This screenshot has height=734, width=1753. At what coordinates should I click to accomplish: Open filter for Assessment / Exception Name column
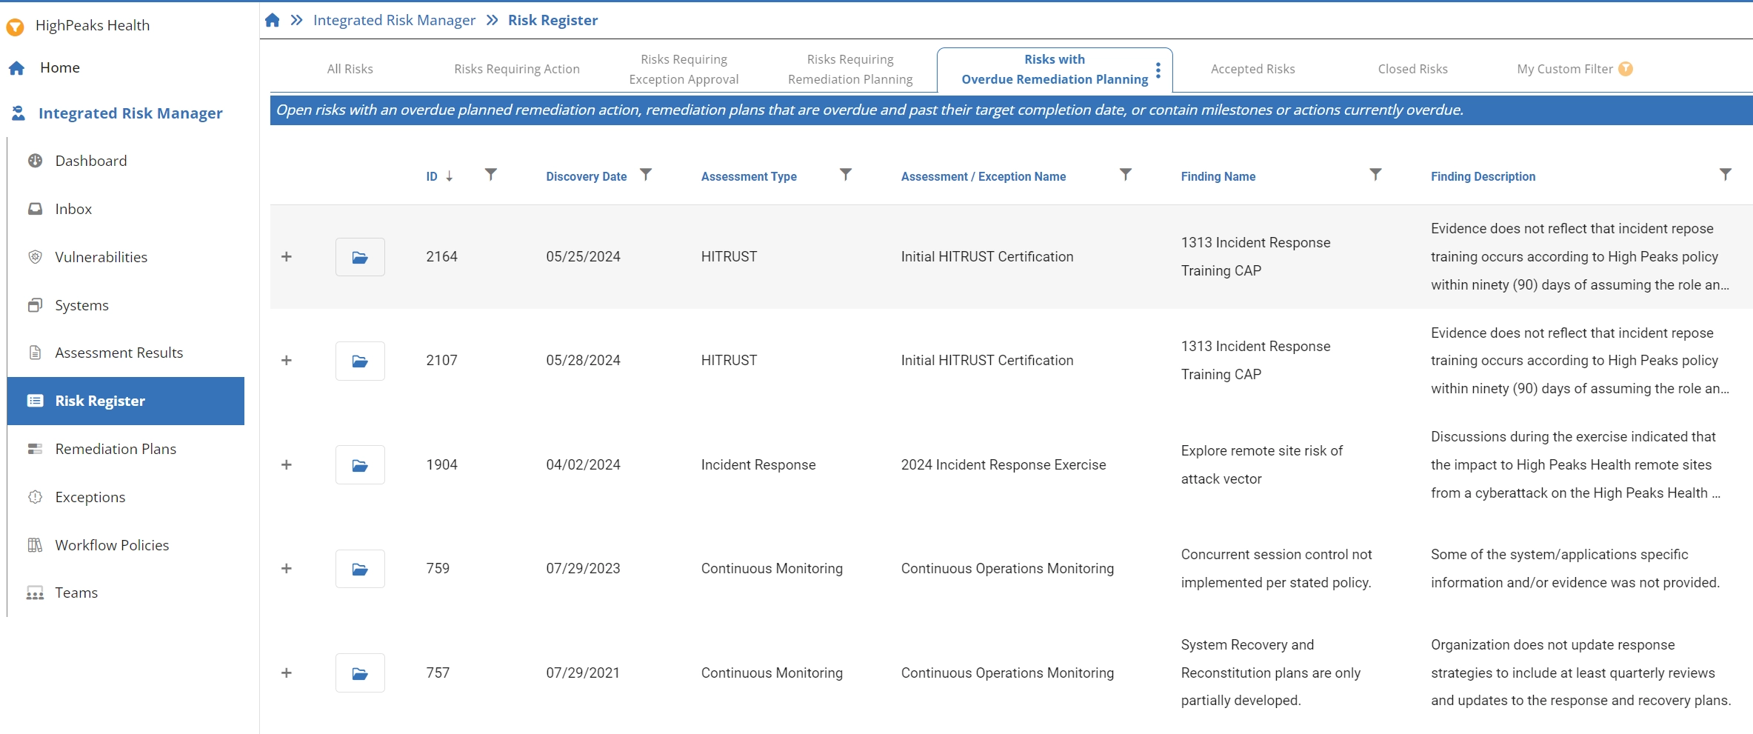point(1126,175)
